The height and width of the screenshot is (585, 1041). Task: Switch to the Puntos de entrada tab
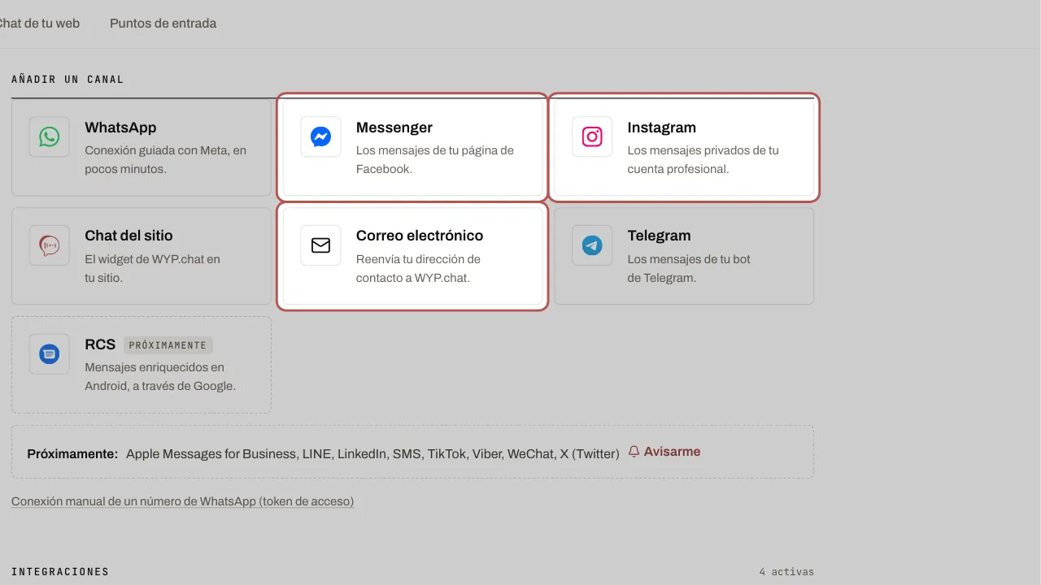163,24
